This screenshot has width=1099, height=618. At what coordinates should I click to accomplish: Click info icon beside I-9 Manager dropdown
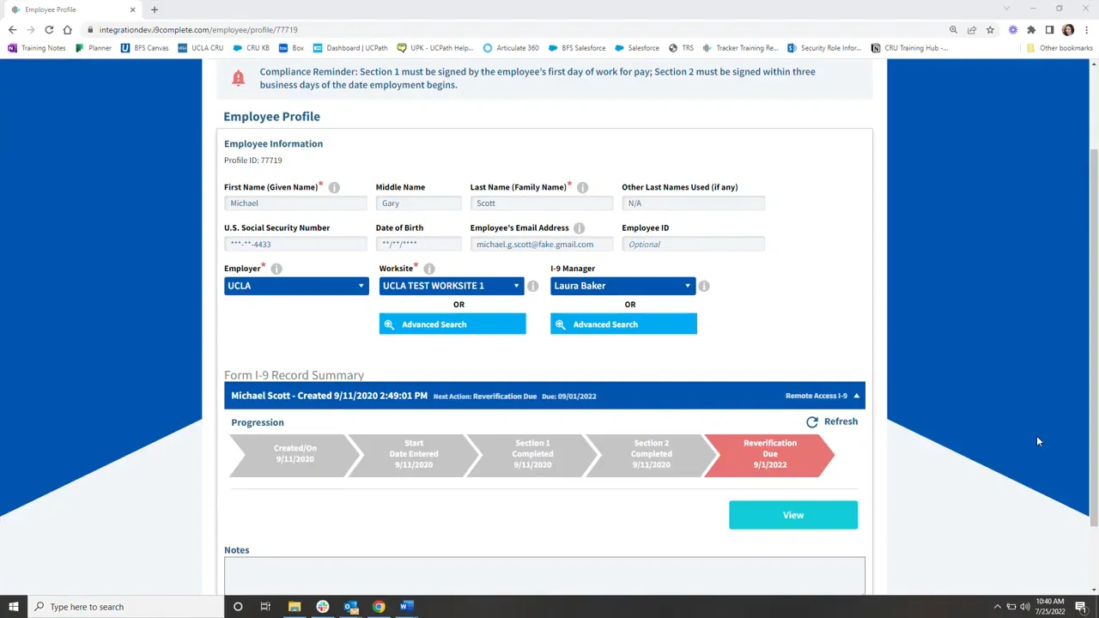tap(704, 287)
